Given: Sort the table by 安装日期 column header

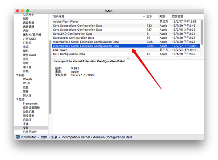Looking at the screenshot, I should coord(178,16).
